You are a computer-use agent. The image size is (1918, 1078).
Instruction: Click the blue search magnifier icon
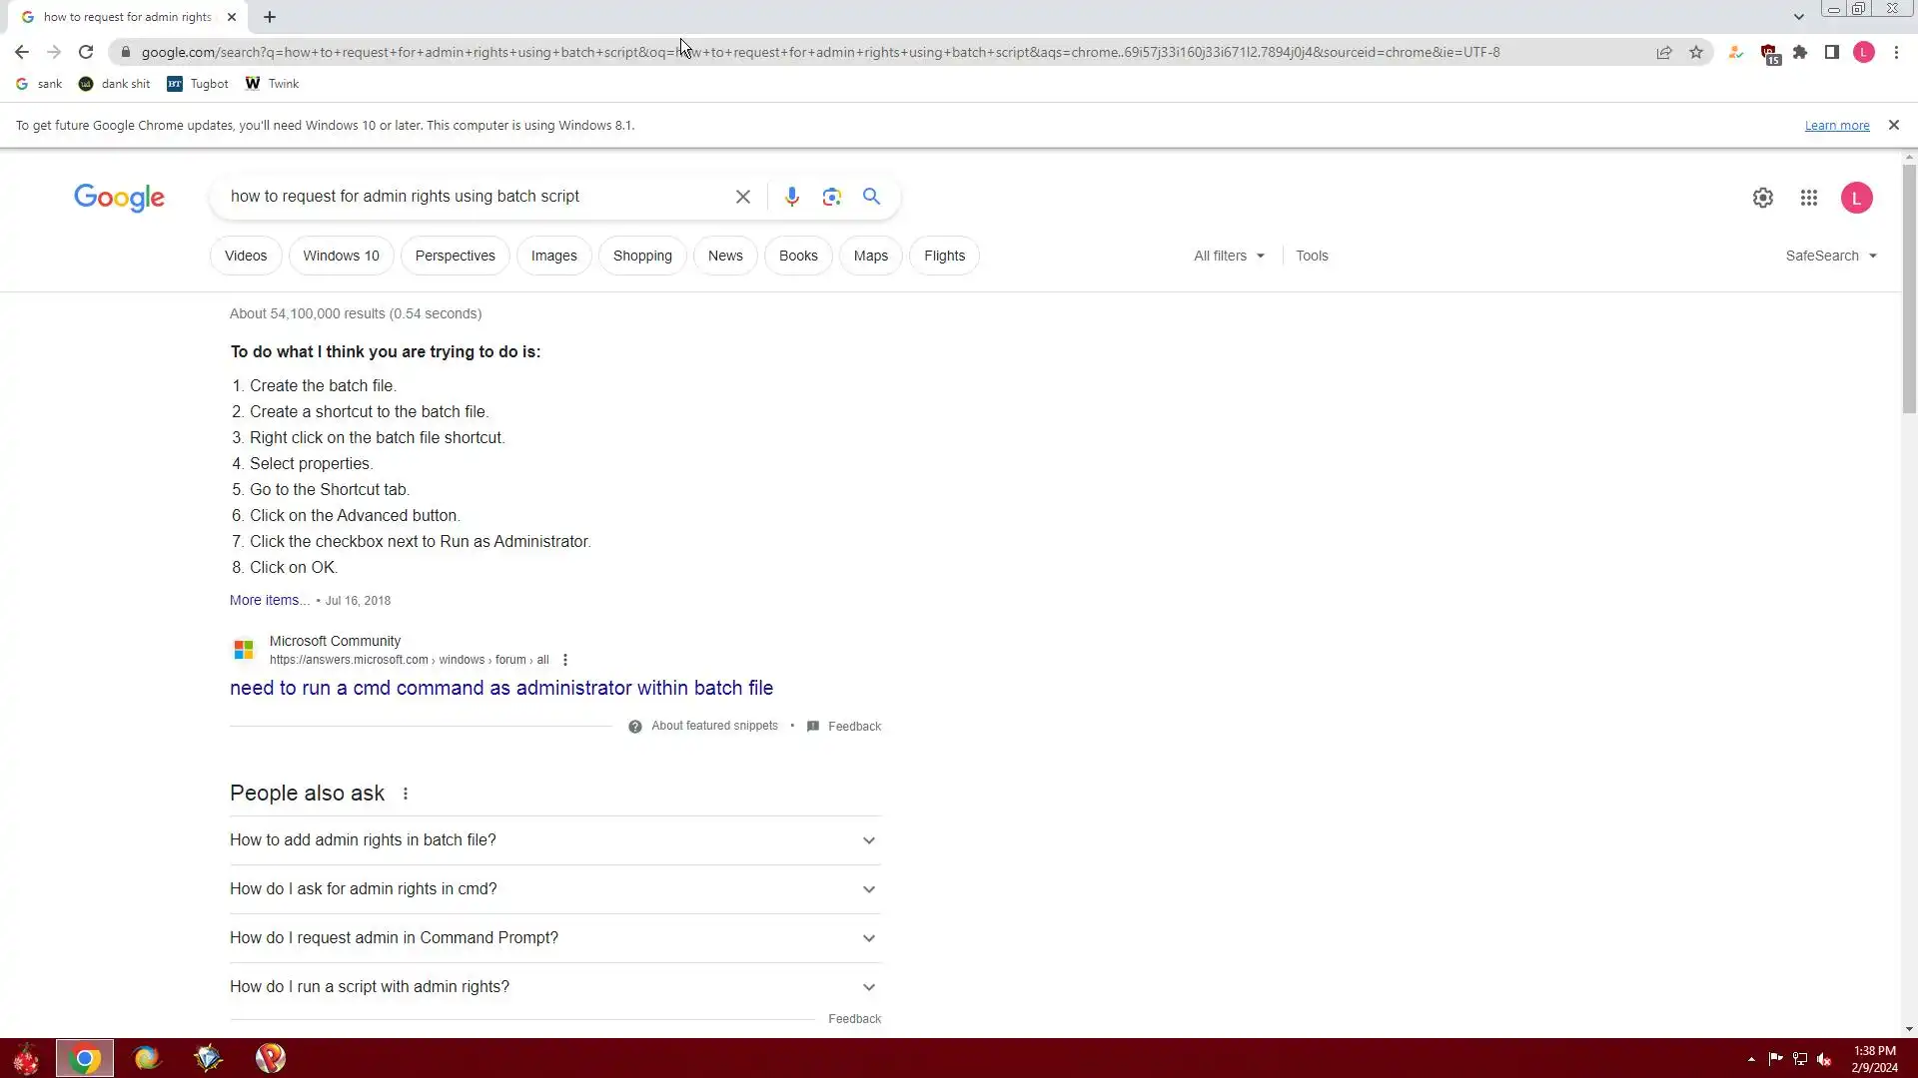coord(871,197)
